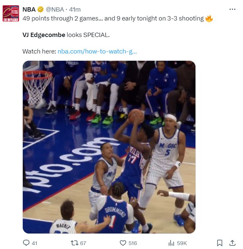This screenshot has width=243, height=249.
Task: Open the three-dot More options menu
Action: click(x=232, y=9)
